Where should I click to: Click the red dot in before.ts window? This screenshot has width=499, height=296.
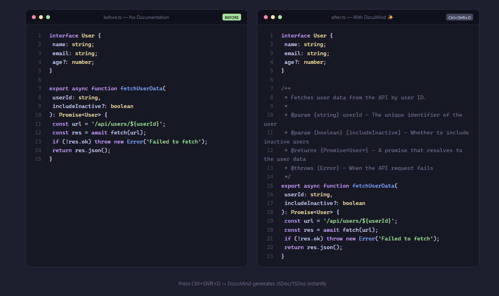[34, 17]
